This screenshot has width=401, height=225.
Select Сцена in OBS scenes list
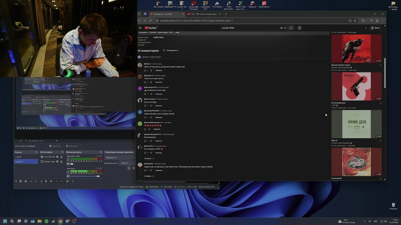[x=26, y=157]
